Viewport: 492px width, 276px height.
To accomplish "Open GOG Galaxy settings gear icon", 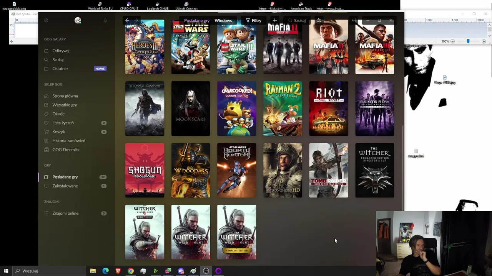I will (x=46, y=20).
